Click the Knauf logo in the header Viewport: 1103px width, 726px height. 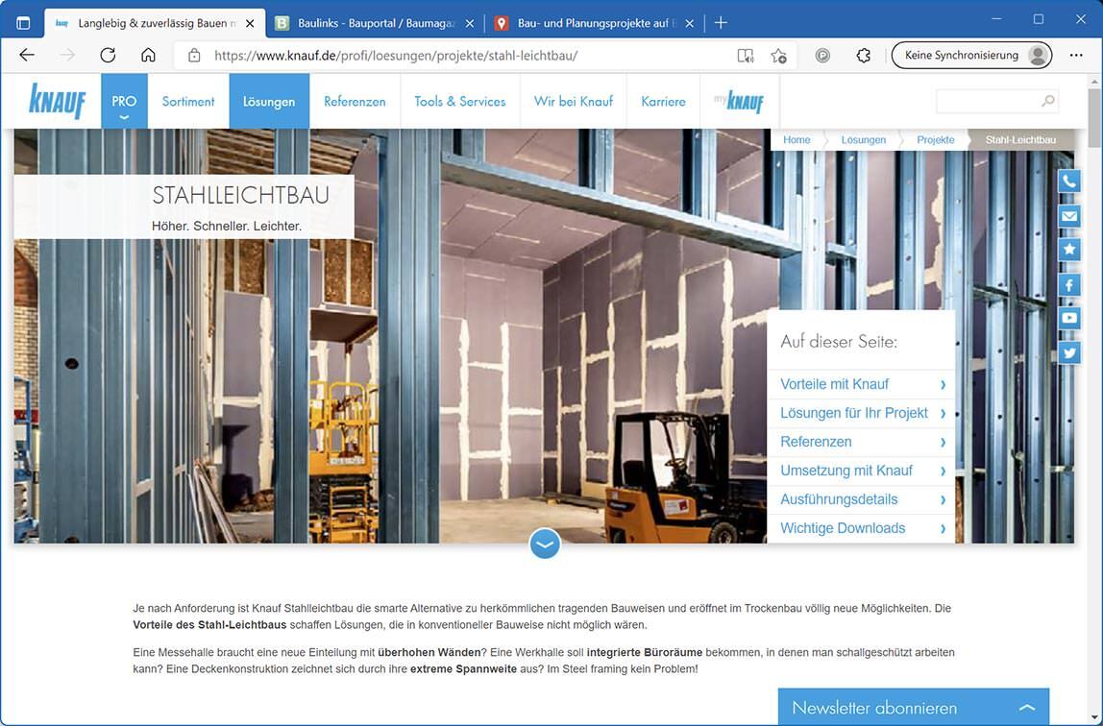click(57, 101)
